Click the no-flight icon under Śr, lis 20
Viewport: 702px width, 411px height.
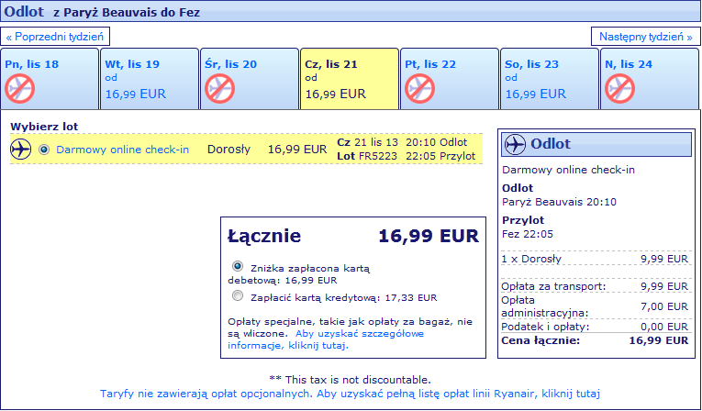click(220, 89)
